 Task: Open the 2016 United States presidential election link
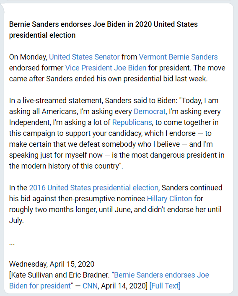pos(93,188)
